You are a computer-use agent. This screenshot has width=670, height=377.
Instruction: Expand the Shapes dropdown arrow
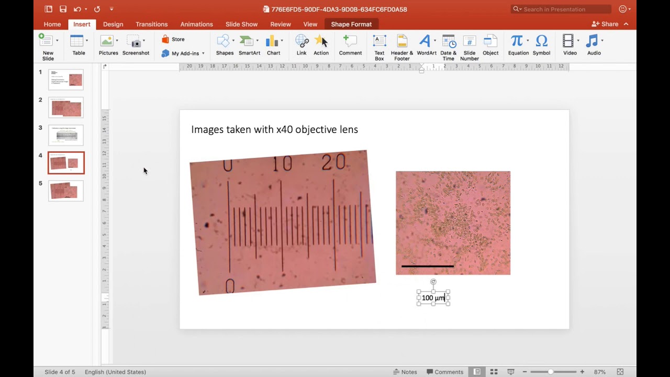[x=233, y=40]
